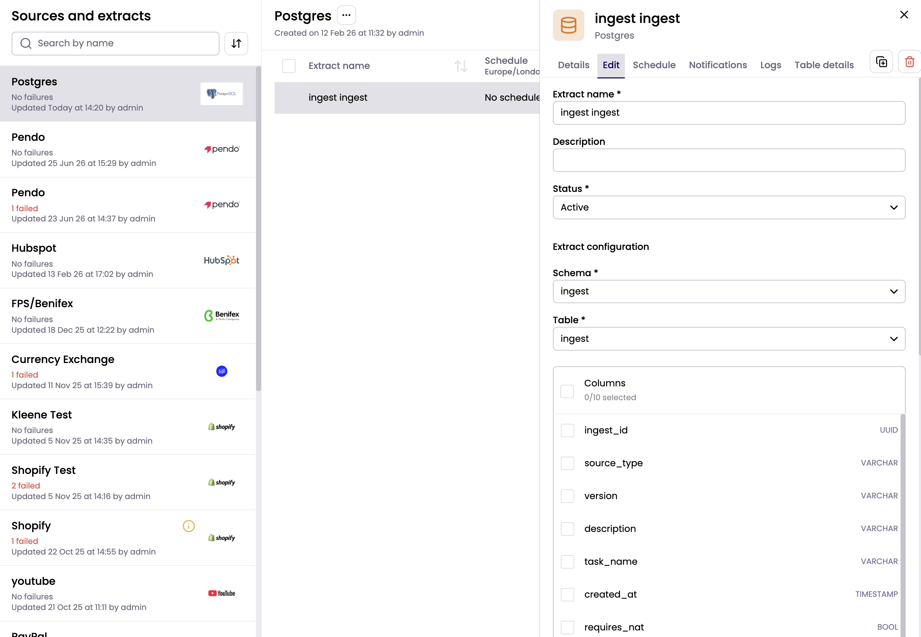Click the Extract name input field
This screenshot has height=637, width=921.
pyautogui.click(x=729, y=113)
